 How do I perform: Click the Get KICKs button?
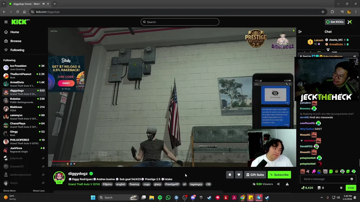click(x=335, y=22)
